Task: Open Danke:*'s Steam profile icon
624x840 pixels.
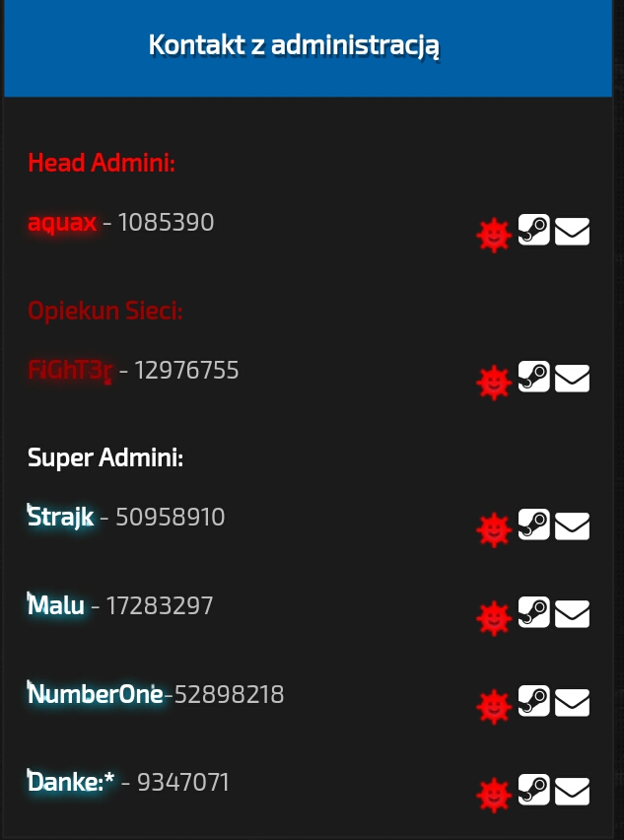Action: [534, 789]
